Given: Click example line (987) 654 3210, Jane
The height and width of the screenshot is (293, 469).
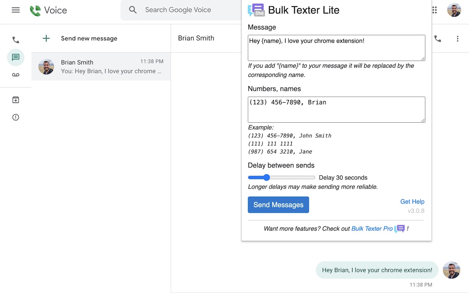Looking at the screenshot, I should (x=280, y=152).
